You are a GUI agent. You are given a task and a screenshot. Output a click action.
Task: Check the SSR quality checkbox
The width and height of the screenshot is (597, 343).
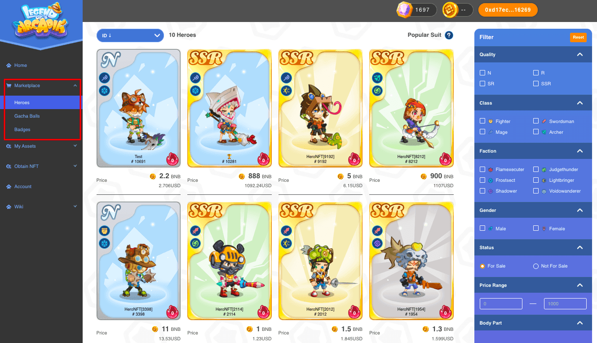(536, 84)
